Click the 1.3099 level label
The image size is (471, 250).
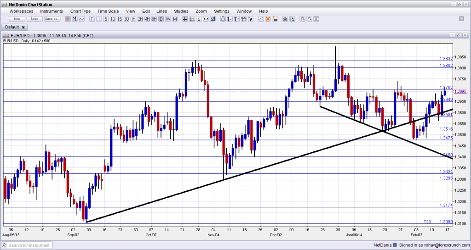[446, 222]
